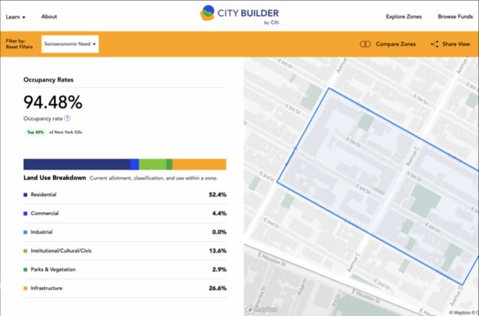Expand the Socioeconomic Need filter dropdown
Viewport: 479px width, 316px height.
click(70, 44)
